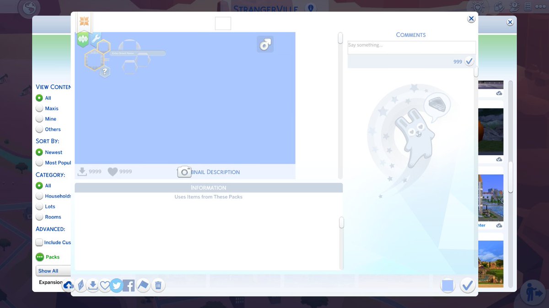Click the information pane scrollbar handle
Image resolution: width=549 pixels, height=308 pixels.
pos(341,223)
